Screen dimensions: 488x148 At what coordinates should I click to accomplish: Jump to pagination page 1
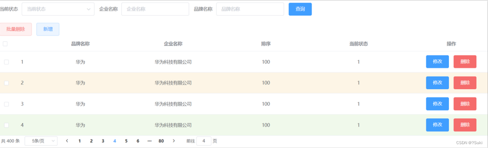coord(80,141)
